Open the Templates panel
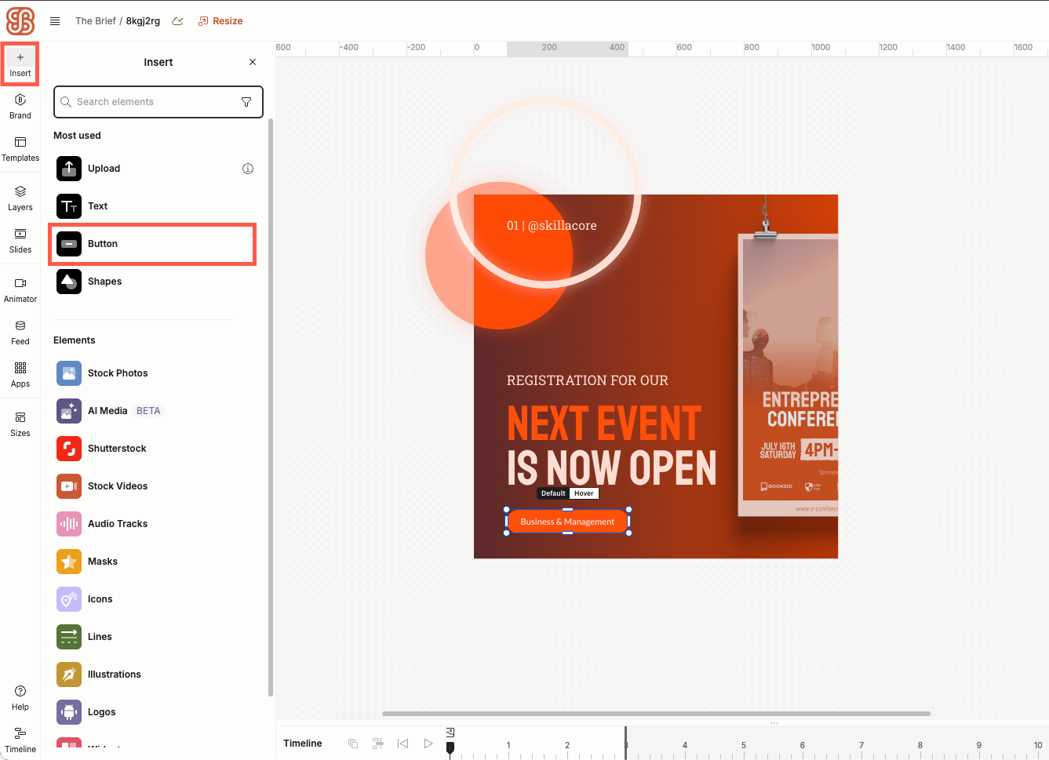Screen dimensions: 1049x760 (x=20, y=148)
